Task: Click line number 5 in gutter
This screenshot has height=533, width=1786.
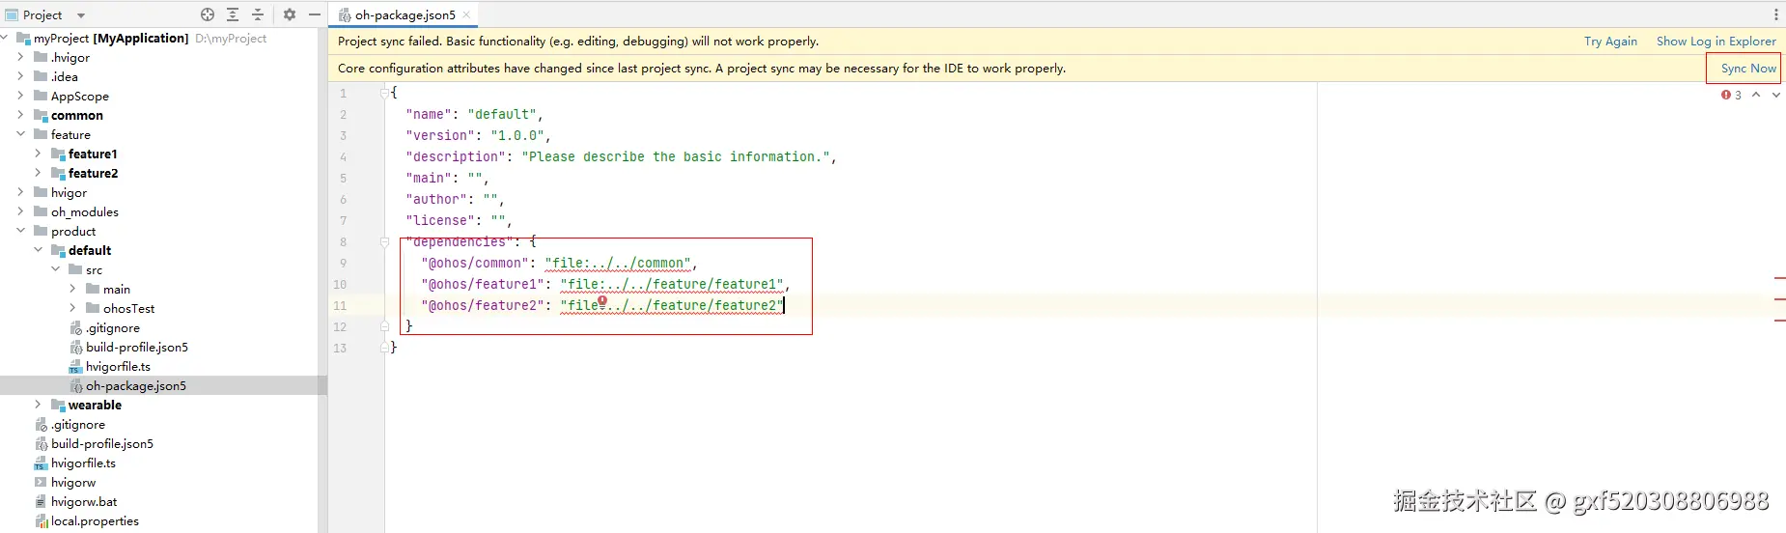Action: pyautogui.click(x=343, y=179)
